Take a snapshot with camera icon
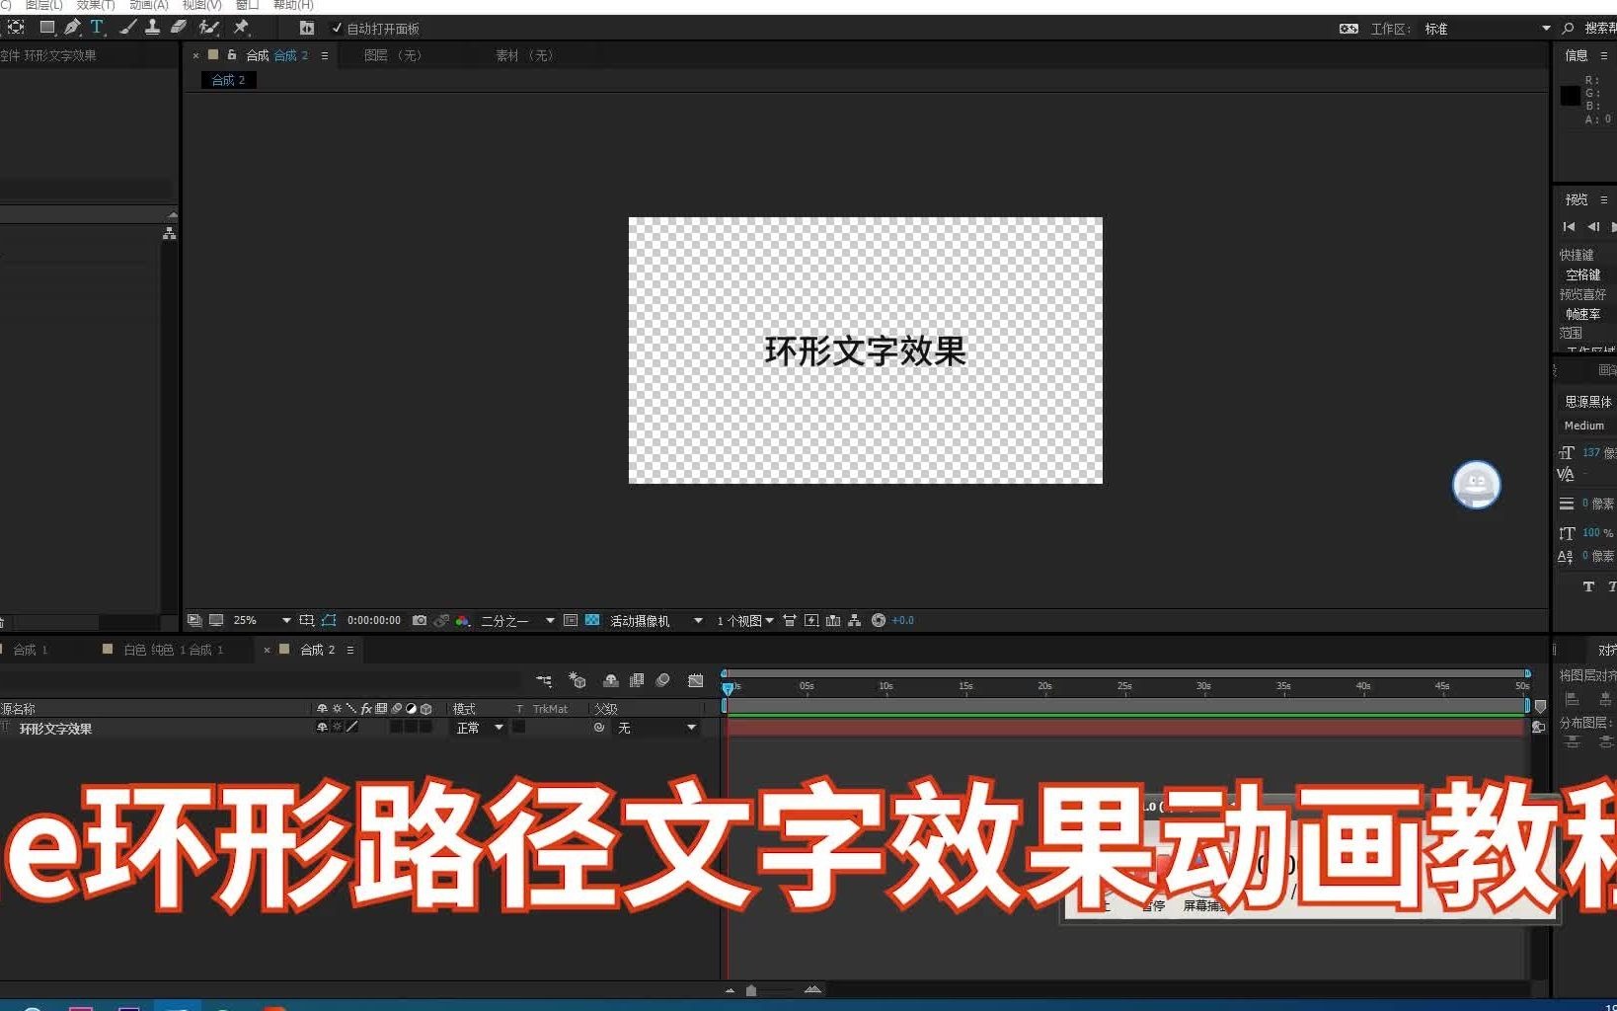 [420, 620]
